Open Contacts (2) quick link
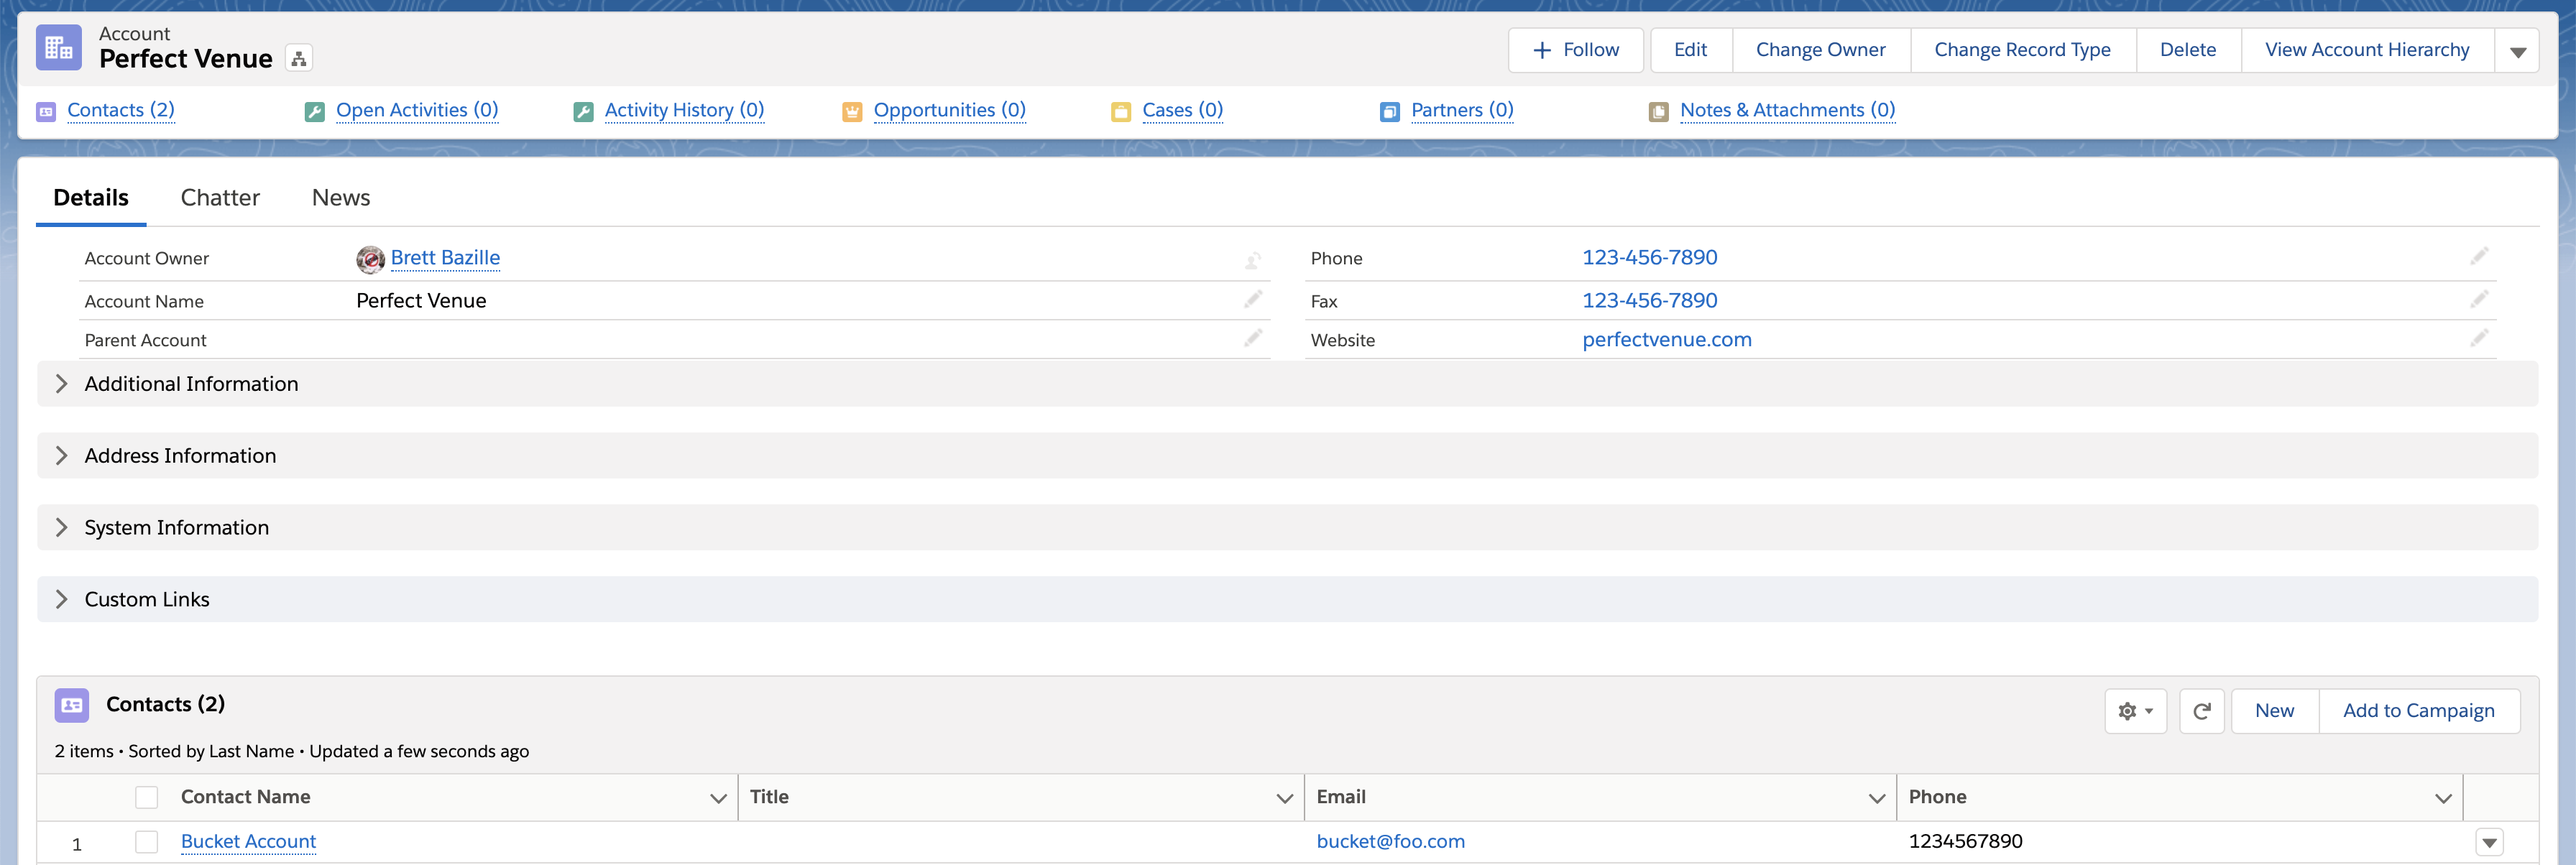 pos(121,110)
